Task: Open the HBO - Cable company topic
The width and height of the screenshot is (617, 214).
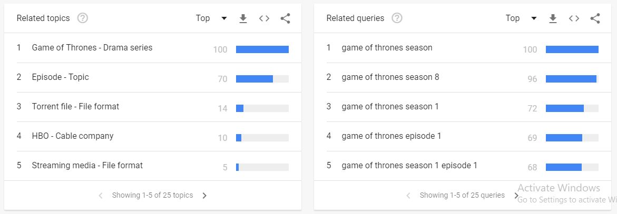Action: (73, 136)
